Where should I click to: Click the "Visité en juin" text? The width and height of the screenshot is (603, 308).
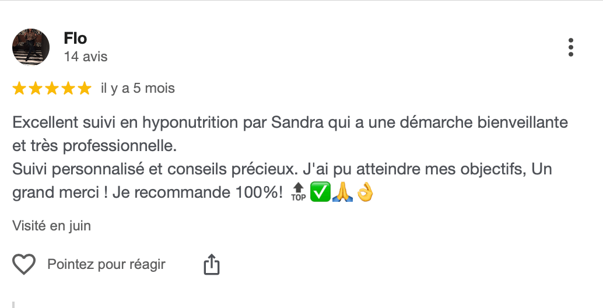(x=51, y=226)
